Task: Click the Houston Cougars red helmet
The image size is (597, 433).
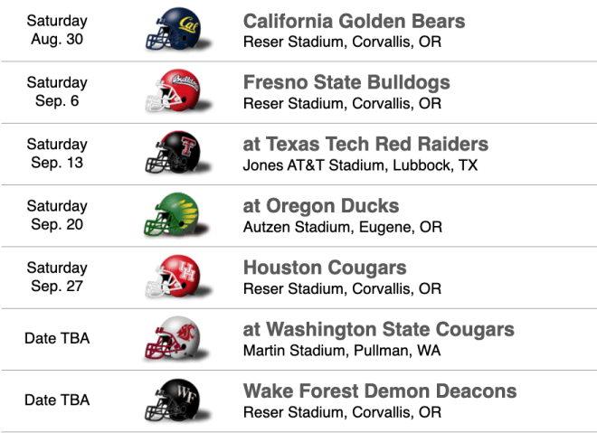Action: [177, 277]
